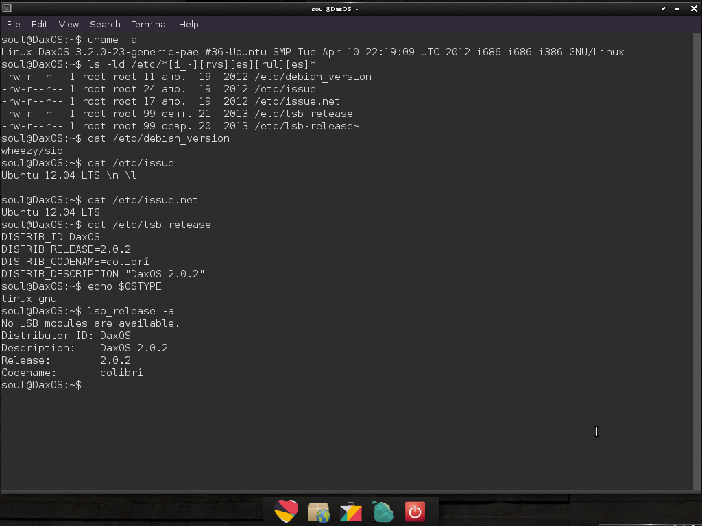The height and width of the screenshot is (526, 702).
Task: Click the 'ls -ld /etc/*' command line
Action: [x=158, y=64]
